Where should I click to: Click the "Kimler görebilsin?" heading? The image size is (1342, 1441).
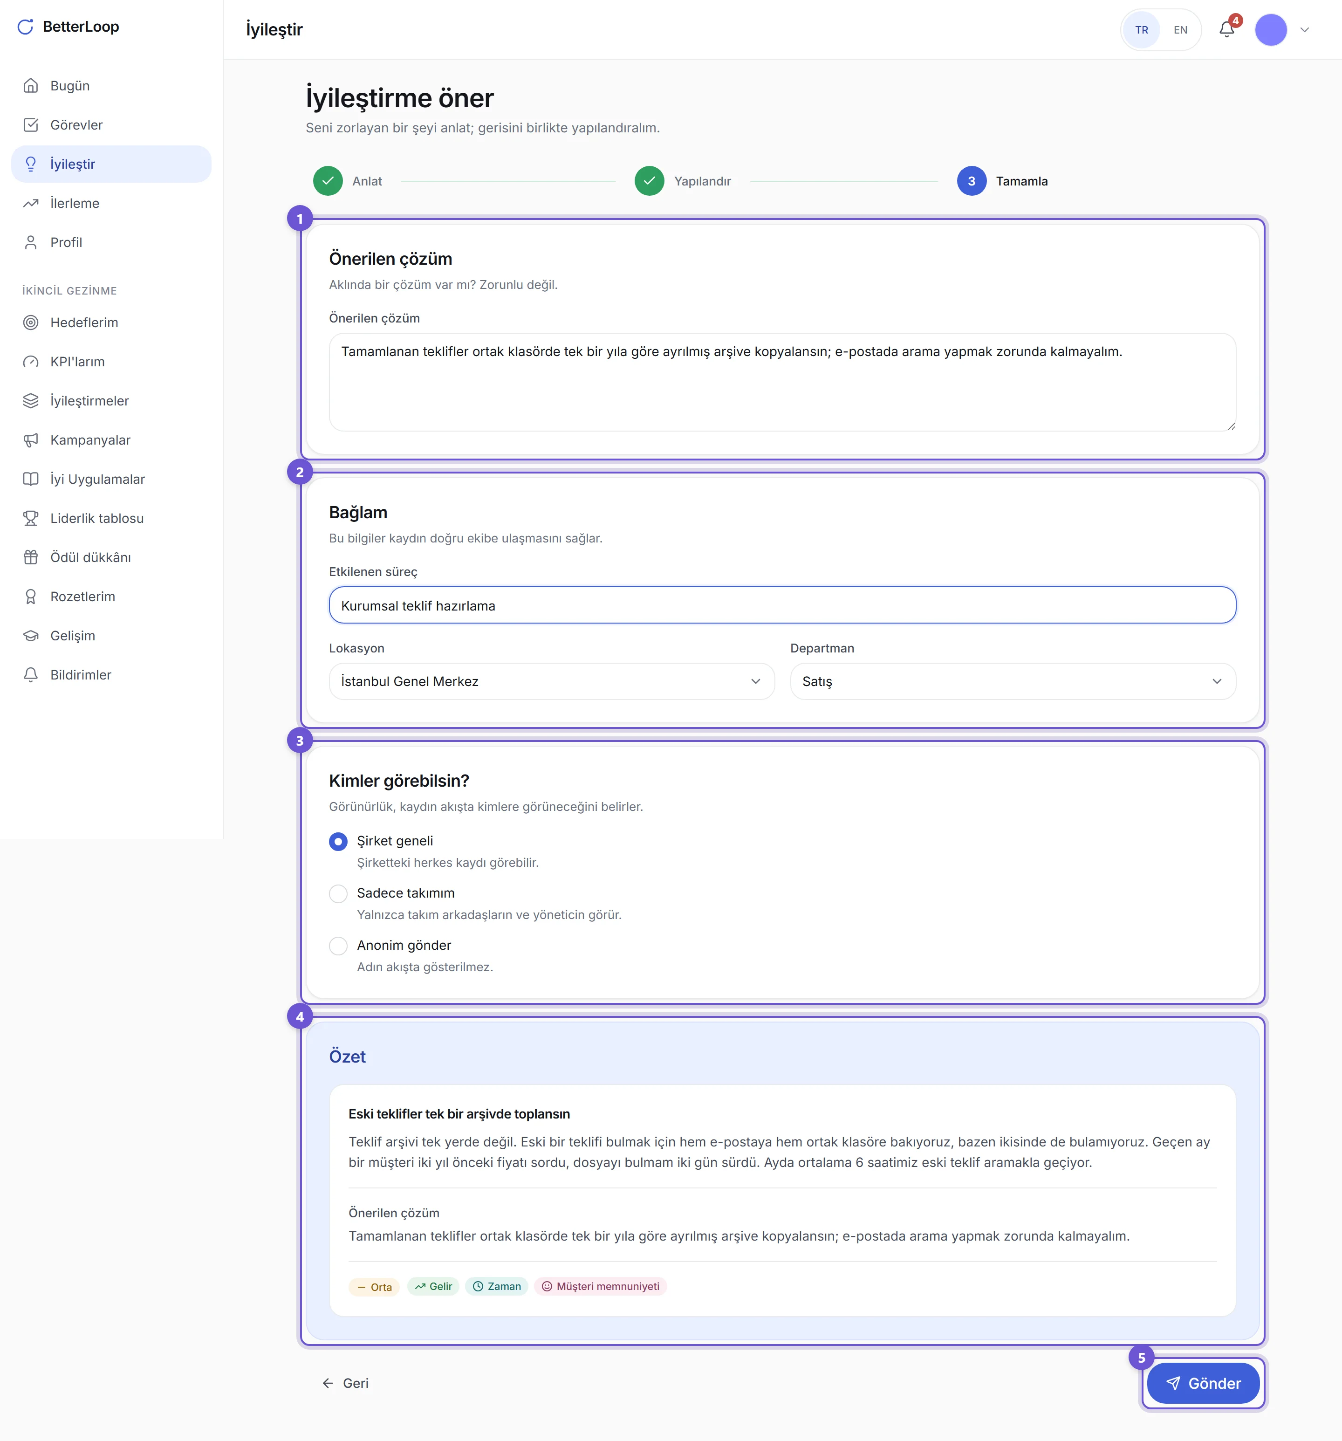click(x=399, y=781)
